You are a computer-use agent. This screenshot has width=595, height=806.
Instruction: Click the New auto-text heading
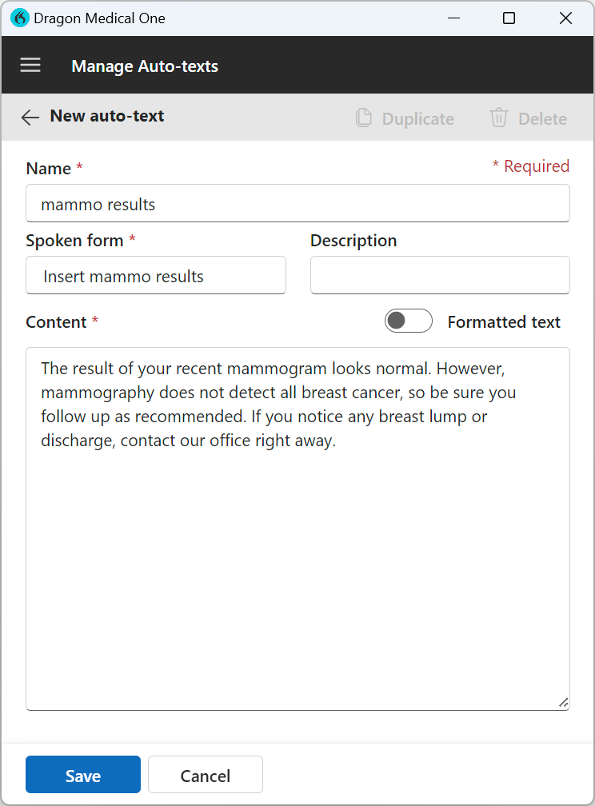coord(106,115)
